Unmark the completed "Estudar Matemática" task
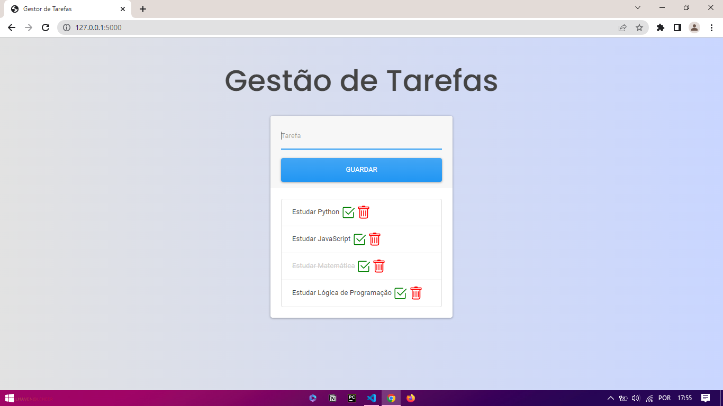Viewport: 723px width, 406px height. point(364,266)
